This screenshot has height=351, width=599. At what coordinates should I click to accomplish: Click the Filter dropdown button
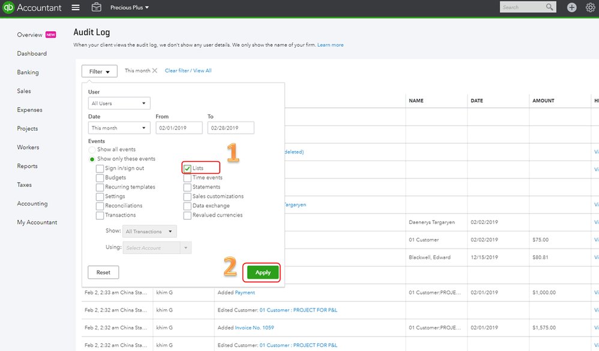point(99,71)
